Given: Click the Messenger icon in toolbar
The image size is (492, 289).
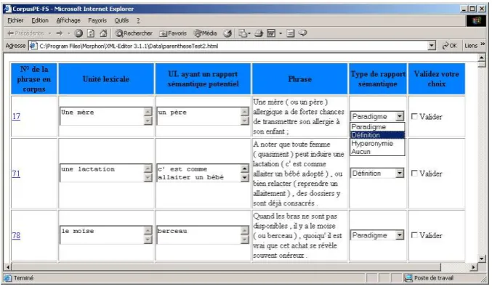Looking at the screenshot, I should tap(302, 33).
